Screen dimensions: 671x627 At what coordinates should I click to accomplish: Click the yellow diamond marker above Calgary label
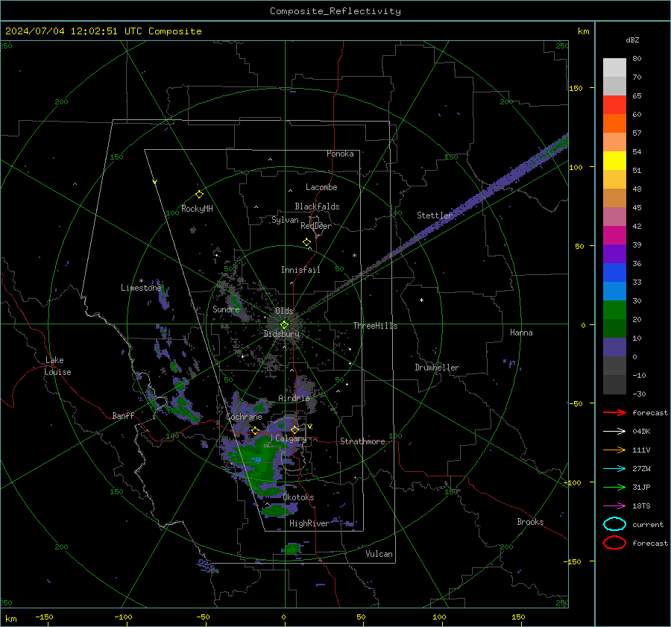pyautogui.click(x=294, y=429)
